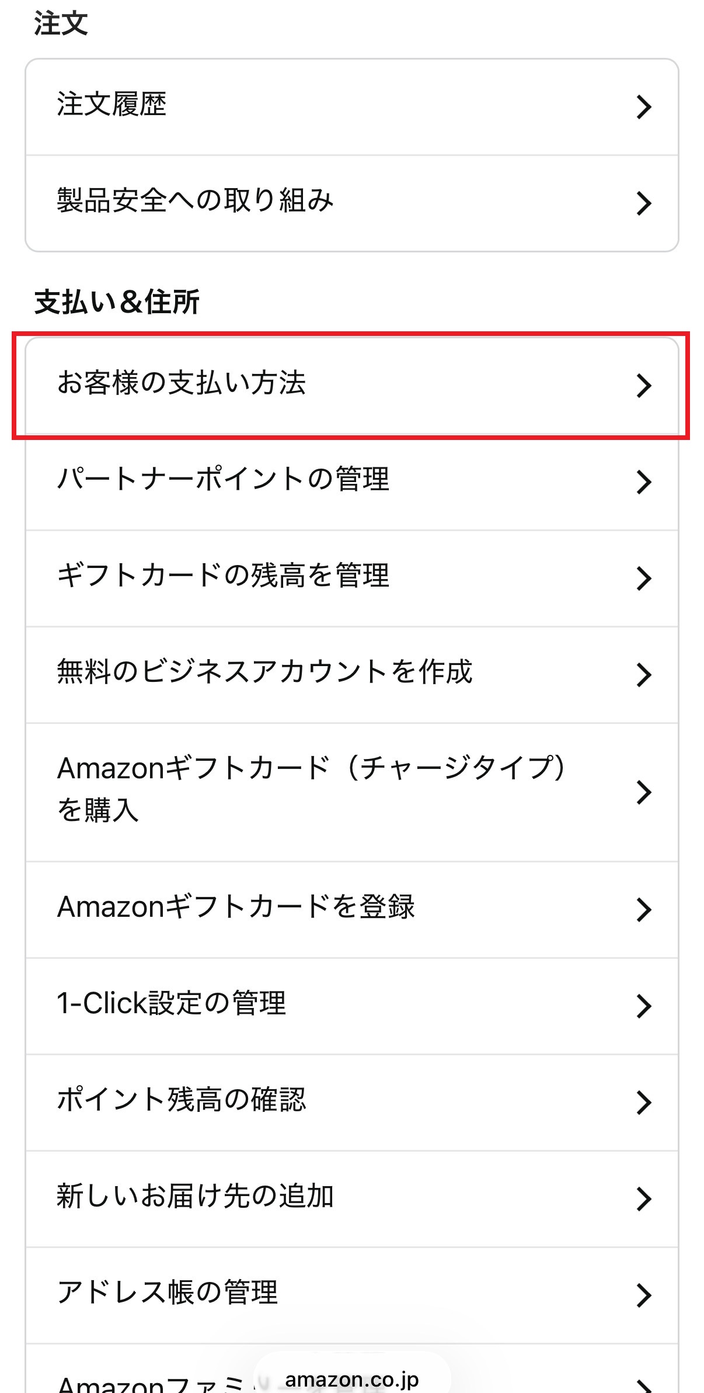
Task: Select パートナーポイントの管理 entry
Action: point(223,480)
